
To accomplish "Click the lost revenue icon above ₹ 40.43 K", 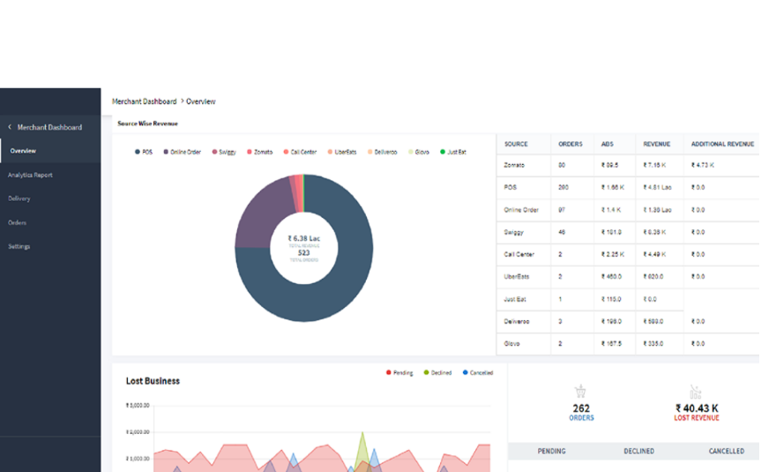I will coord(695,392).
